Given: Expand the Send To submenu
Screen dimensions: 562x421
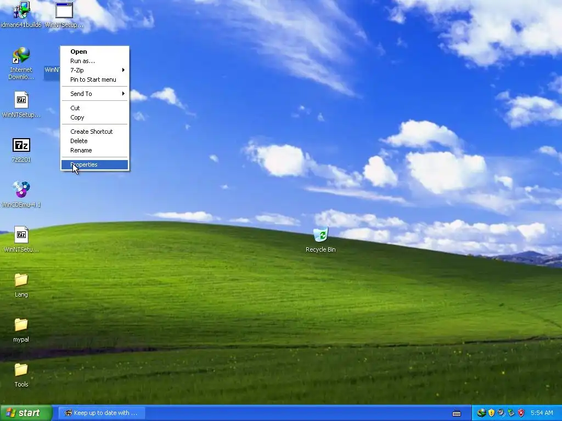Looking at the screenshot, I should coord(94,94).
